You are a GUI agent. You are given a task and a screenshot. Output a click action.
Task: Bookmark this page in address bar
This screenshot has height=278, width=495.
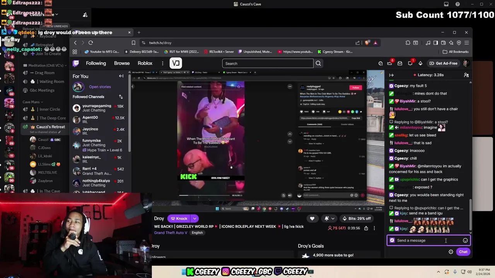(x=133, y=42)
